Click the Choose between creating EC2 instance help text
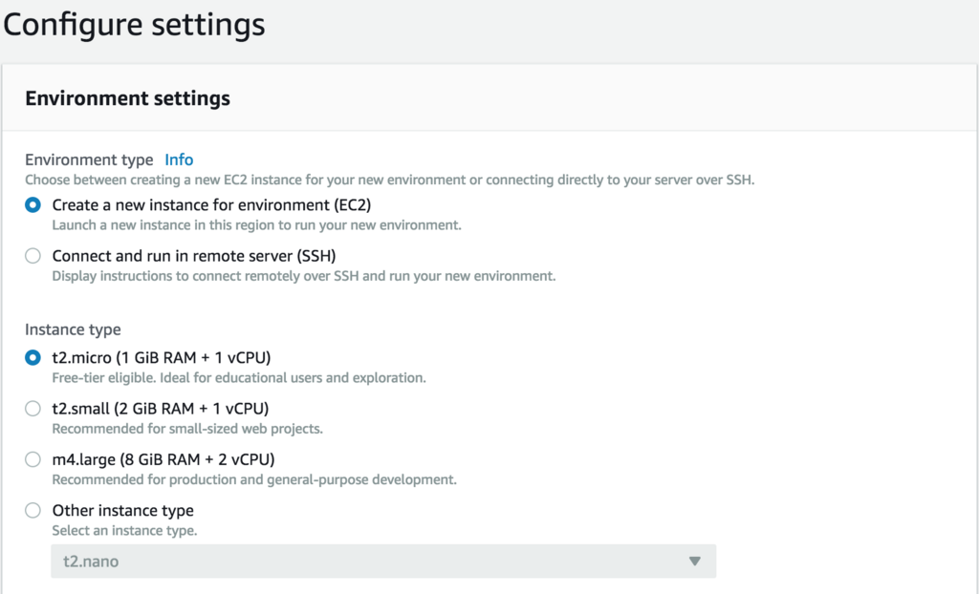Viewport: 979px width, 594px height. (x=389, y=180)
